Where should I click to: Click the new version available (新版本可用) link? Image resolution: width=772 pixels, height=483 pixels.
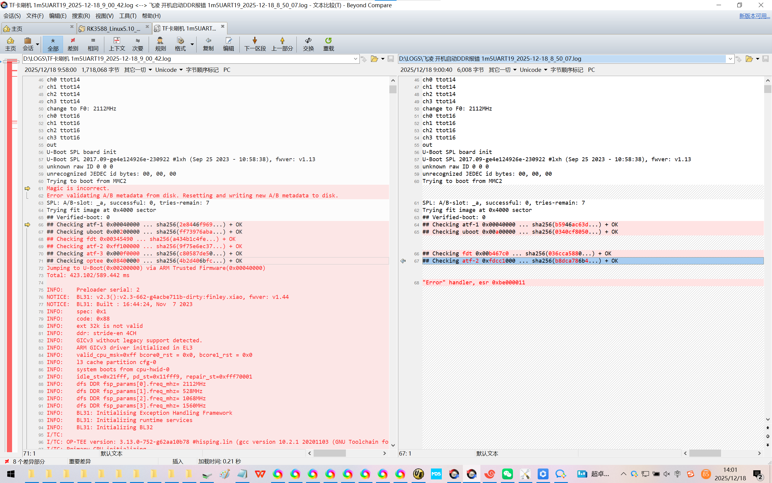pyautogui.click(x=754, y=16)
